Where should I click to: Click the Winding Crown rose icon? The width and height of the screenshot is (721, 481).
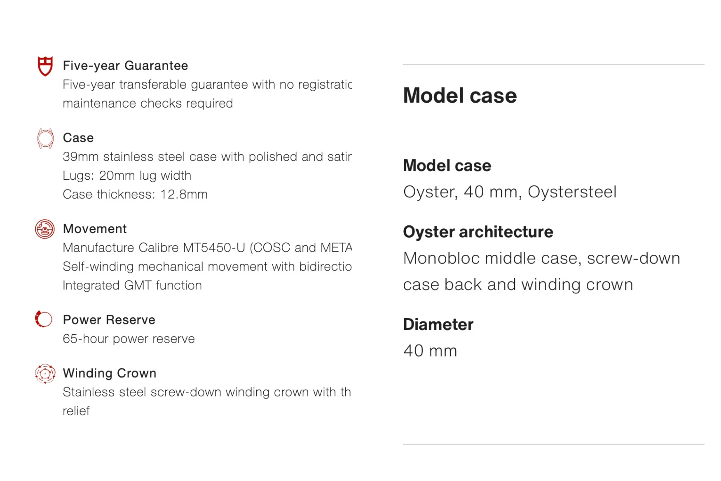coord(45,373)
